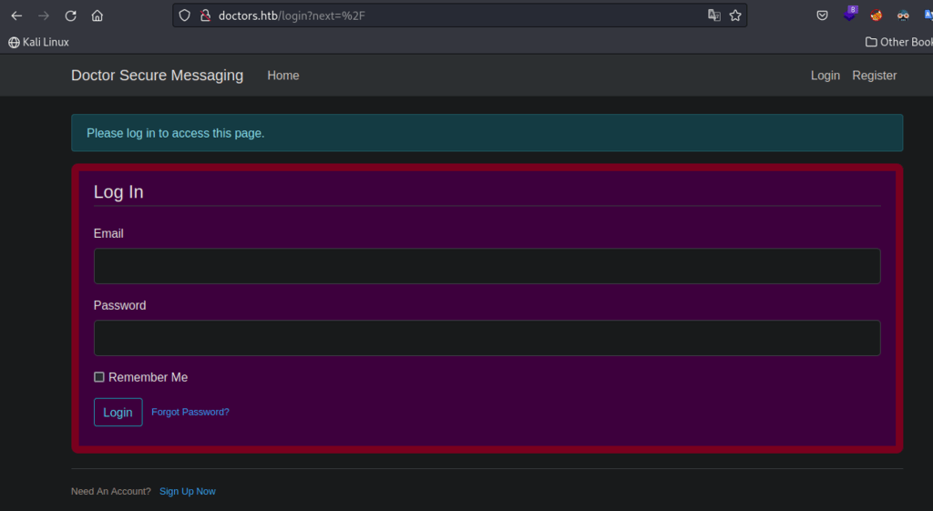
Task: Reload the current page
Action: tap(70, 15)
